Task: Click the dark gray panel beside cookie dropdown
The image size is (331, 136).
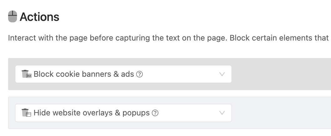Action: click(281, 74)
